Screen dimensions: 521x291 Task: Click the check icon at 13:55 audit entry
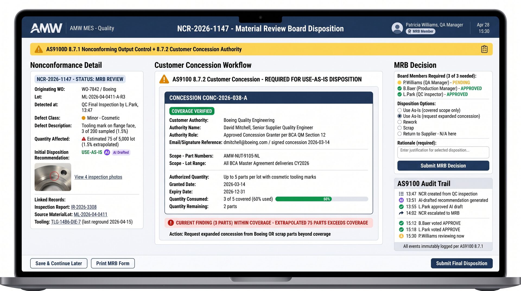[x=401, y=207]
